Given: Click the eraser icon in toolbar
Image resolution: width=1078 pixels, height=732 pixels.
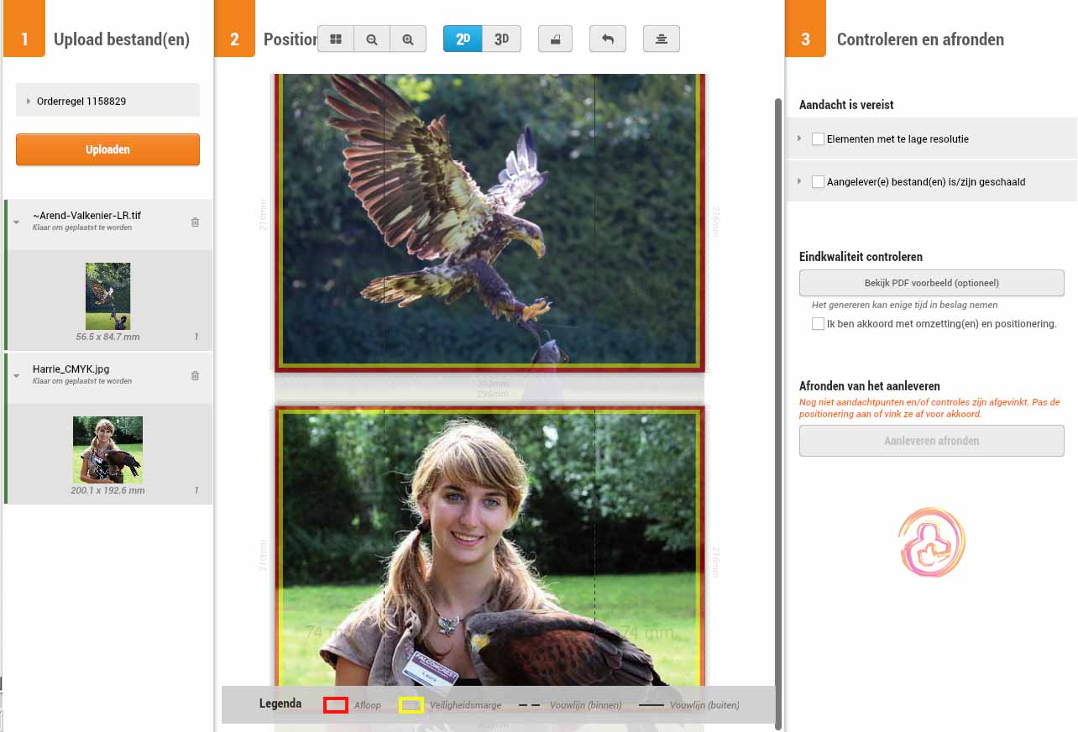Looking at the screenshot, I should coord(555,39).
